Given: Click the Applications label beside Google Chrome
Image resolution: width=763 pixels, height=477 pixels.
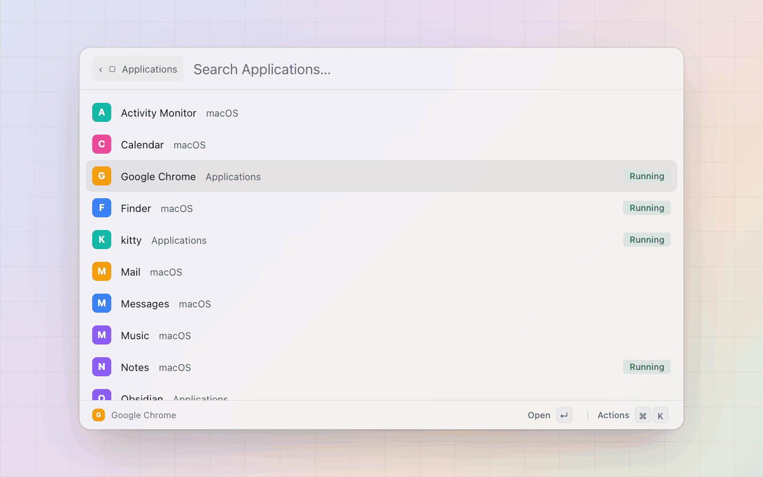Looking at the screenshot, I should [233, 177].
